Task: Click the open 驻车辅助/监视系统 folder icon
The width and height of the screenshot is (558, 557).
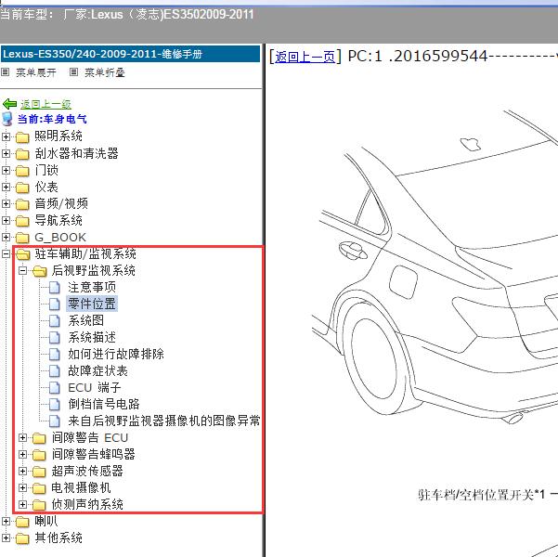Action: pyautogui.click(x=23, y=254)
